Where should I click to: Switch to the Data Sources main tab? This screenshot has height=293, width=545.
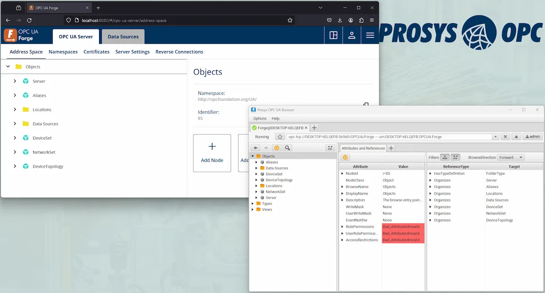coord(123,37)
